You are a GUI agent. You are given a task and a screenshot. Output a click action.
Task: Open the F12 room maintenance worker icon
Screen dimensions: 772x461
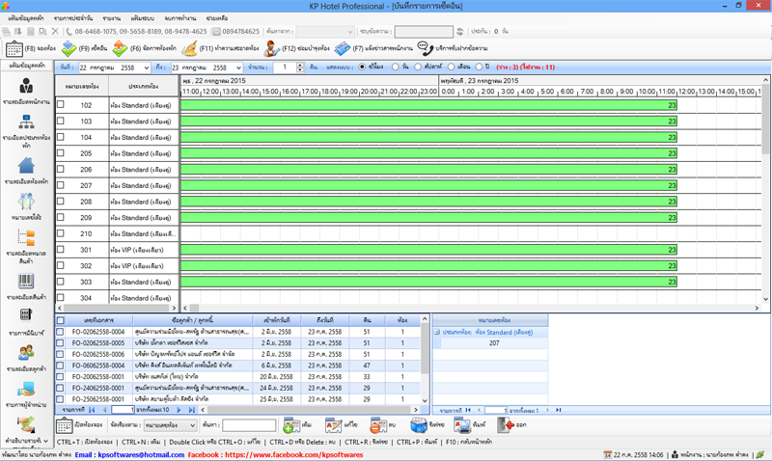coord(271,49)
